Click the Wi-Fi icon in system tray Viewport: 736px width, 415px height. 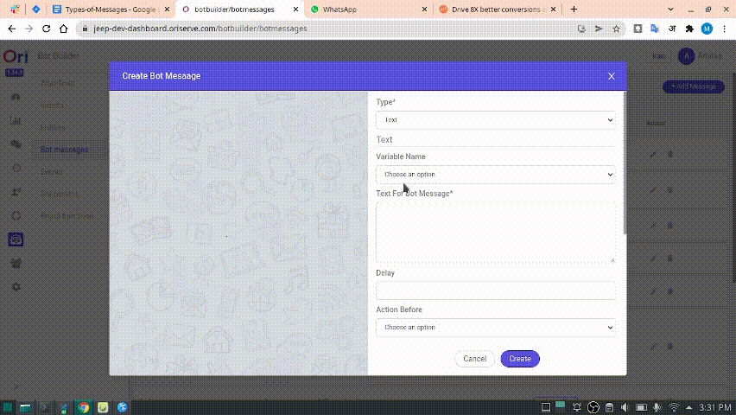point(674,407)
